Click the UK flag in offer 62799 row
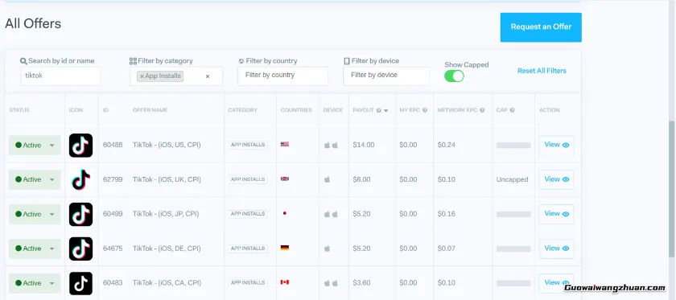This screenshot has height=300, width=676. click(x=285, y=179)
